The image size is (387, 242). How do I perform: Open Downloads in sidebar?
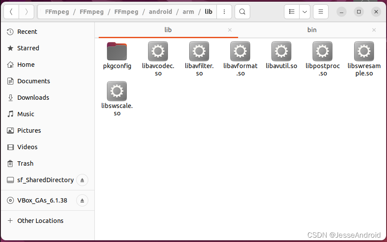pos(48,98)
